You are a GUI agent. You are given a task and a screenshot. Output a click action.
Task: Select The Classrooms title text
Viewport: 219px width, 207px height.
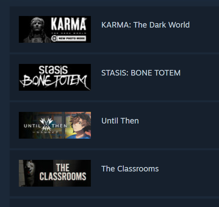[130, 169]
